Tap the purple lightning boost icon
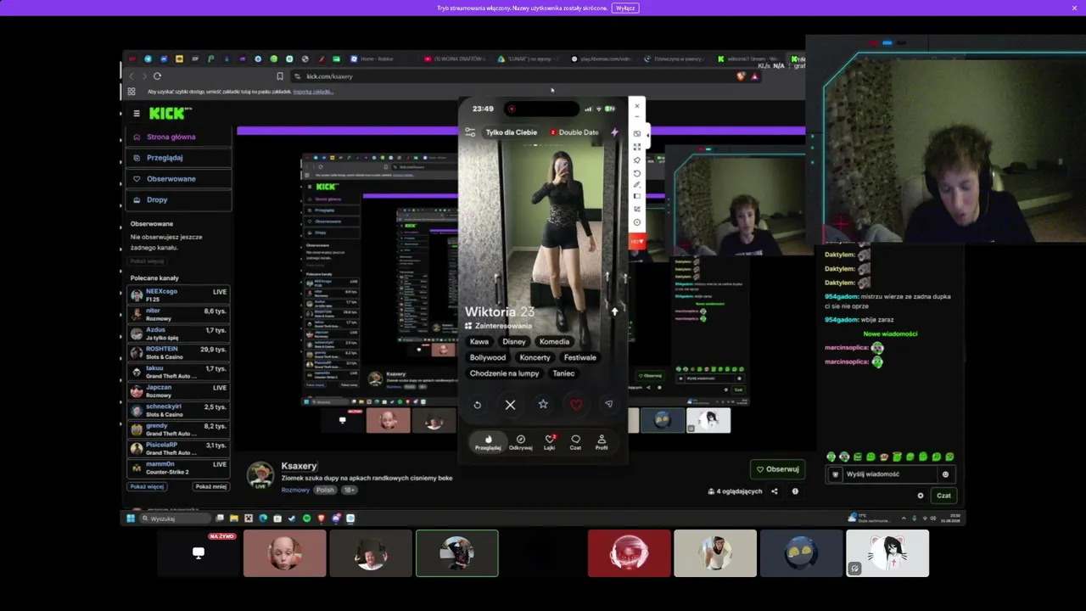This screenshot has width=1086, height=611. [x=615, y=132]
